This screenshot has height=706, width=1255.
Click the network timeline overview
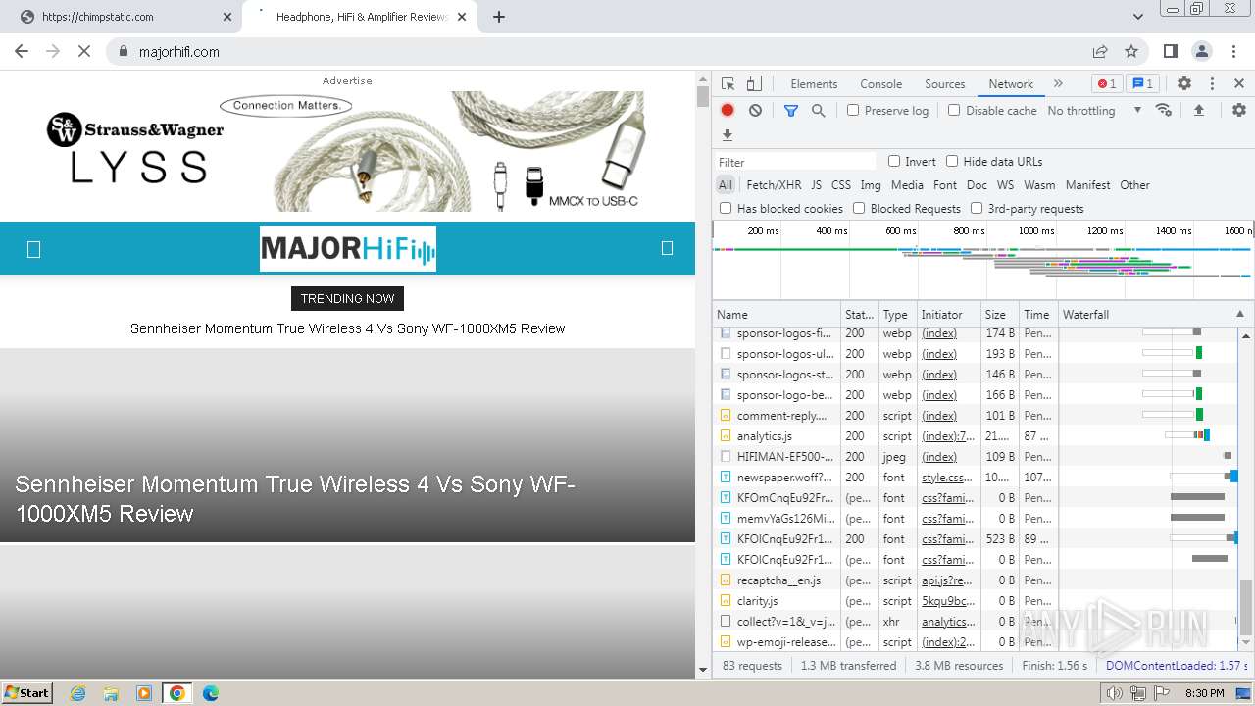[x=983, y=261]
